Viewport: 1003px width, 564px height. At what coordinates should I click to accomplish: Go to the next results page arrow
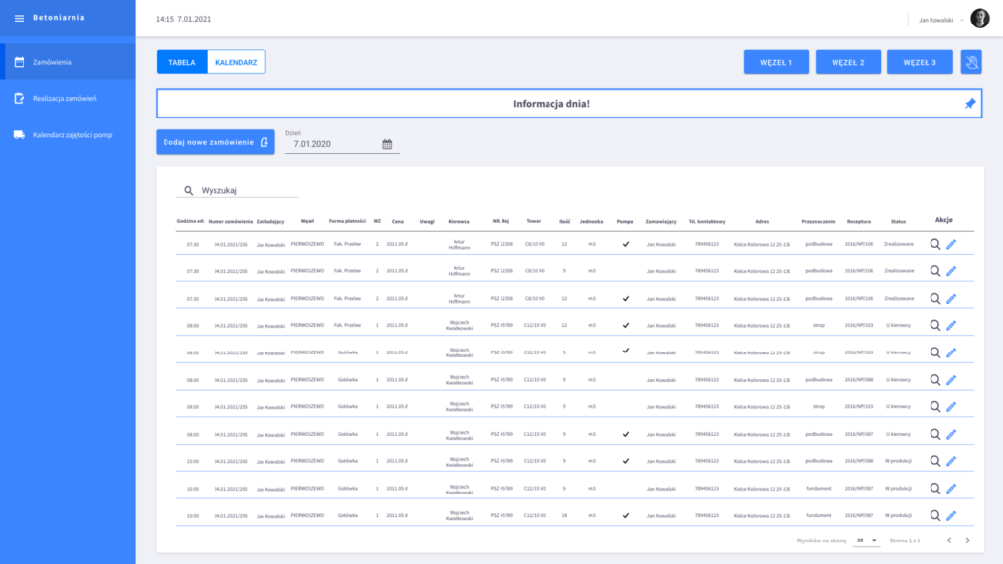968,540
